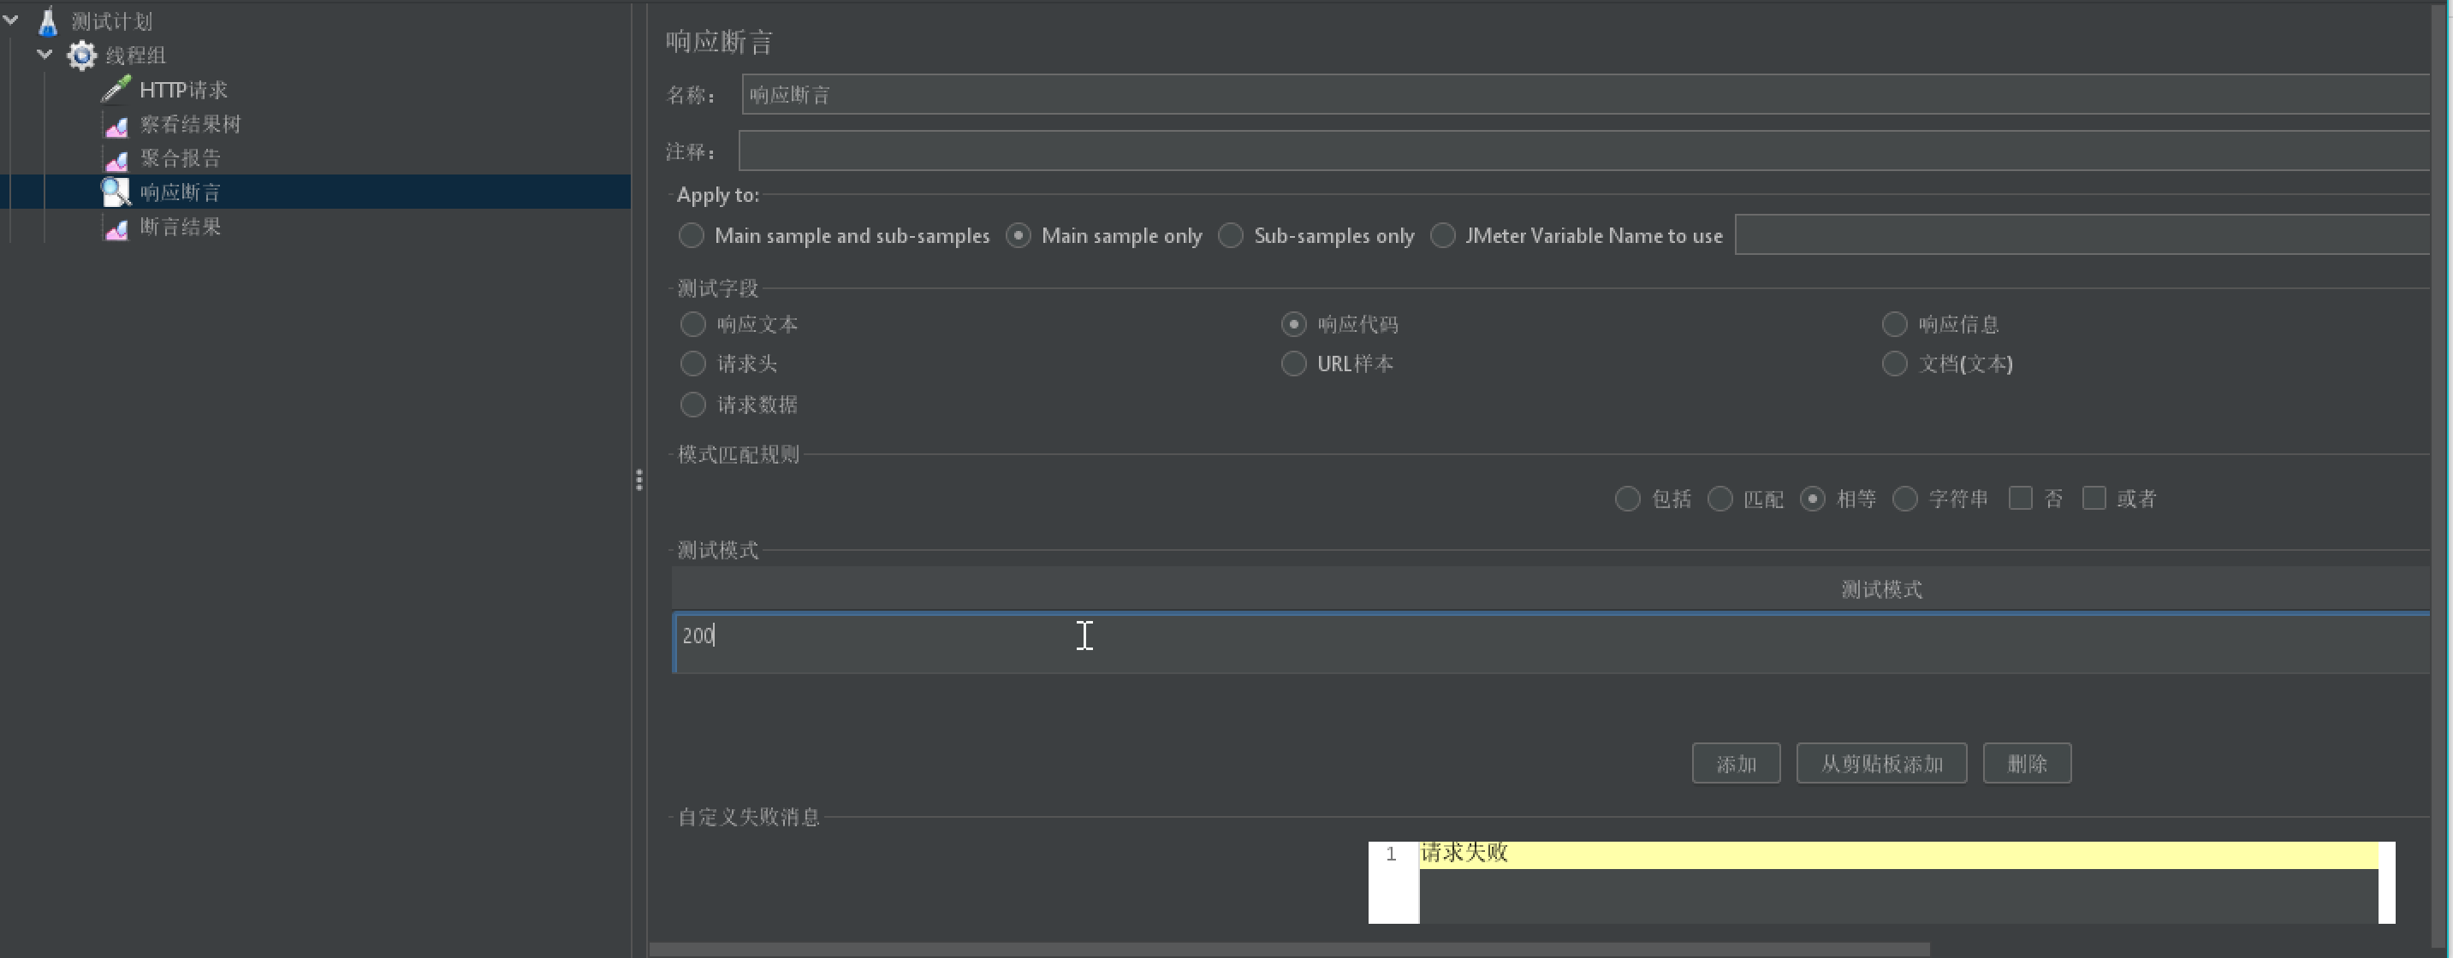
Task: Click the 名称 input field
Action: [x=1587, y=94]
